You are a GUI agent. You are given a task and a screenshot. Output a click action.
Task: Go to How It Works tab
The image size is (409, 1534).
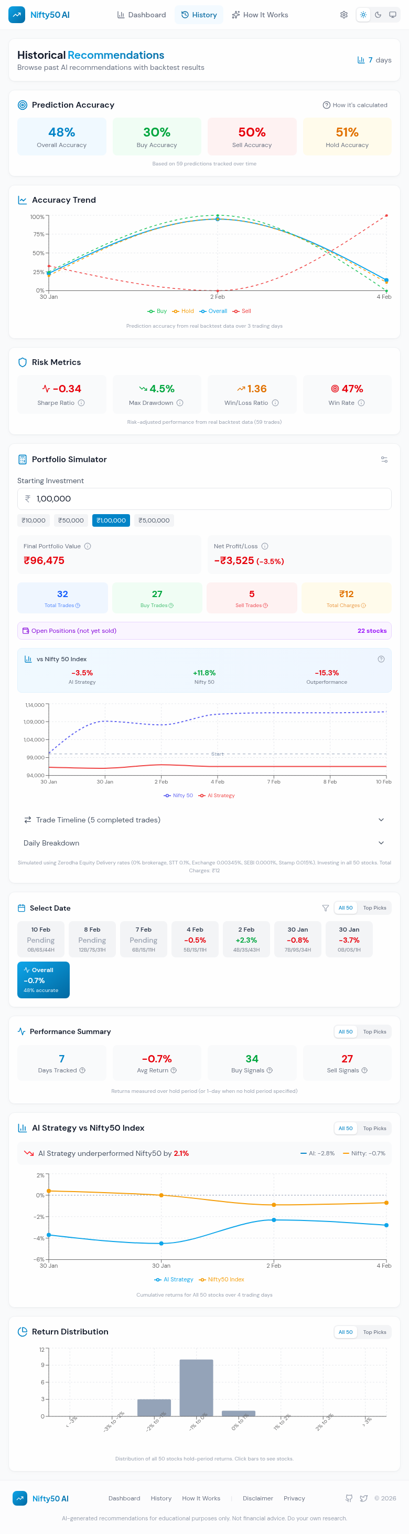260,15
